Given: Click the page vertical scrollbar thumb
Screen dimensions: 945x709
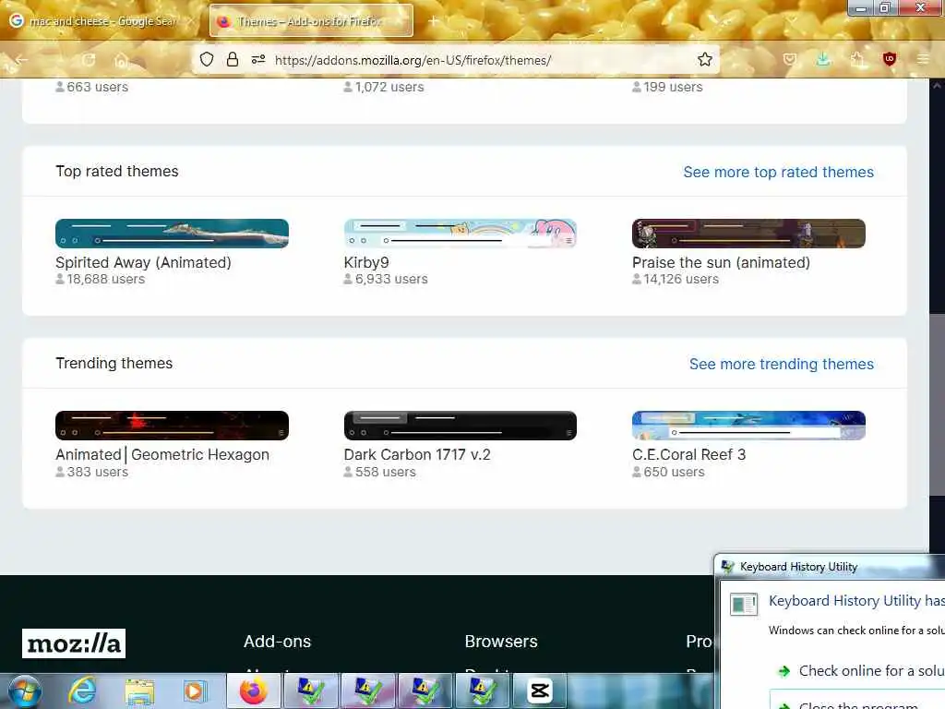Looking at the screenshot, I should click(937, 404).
